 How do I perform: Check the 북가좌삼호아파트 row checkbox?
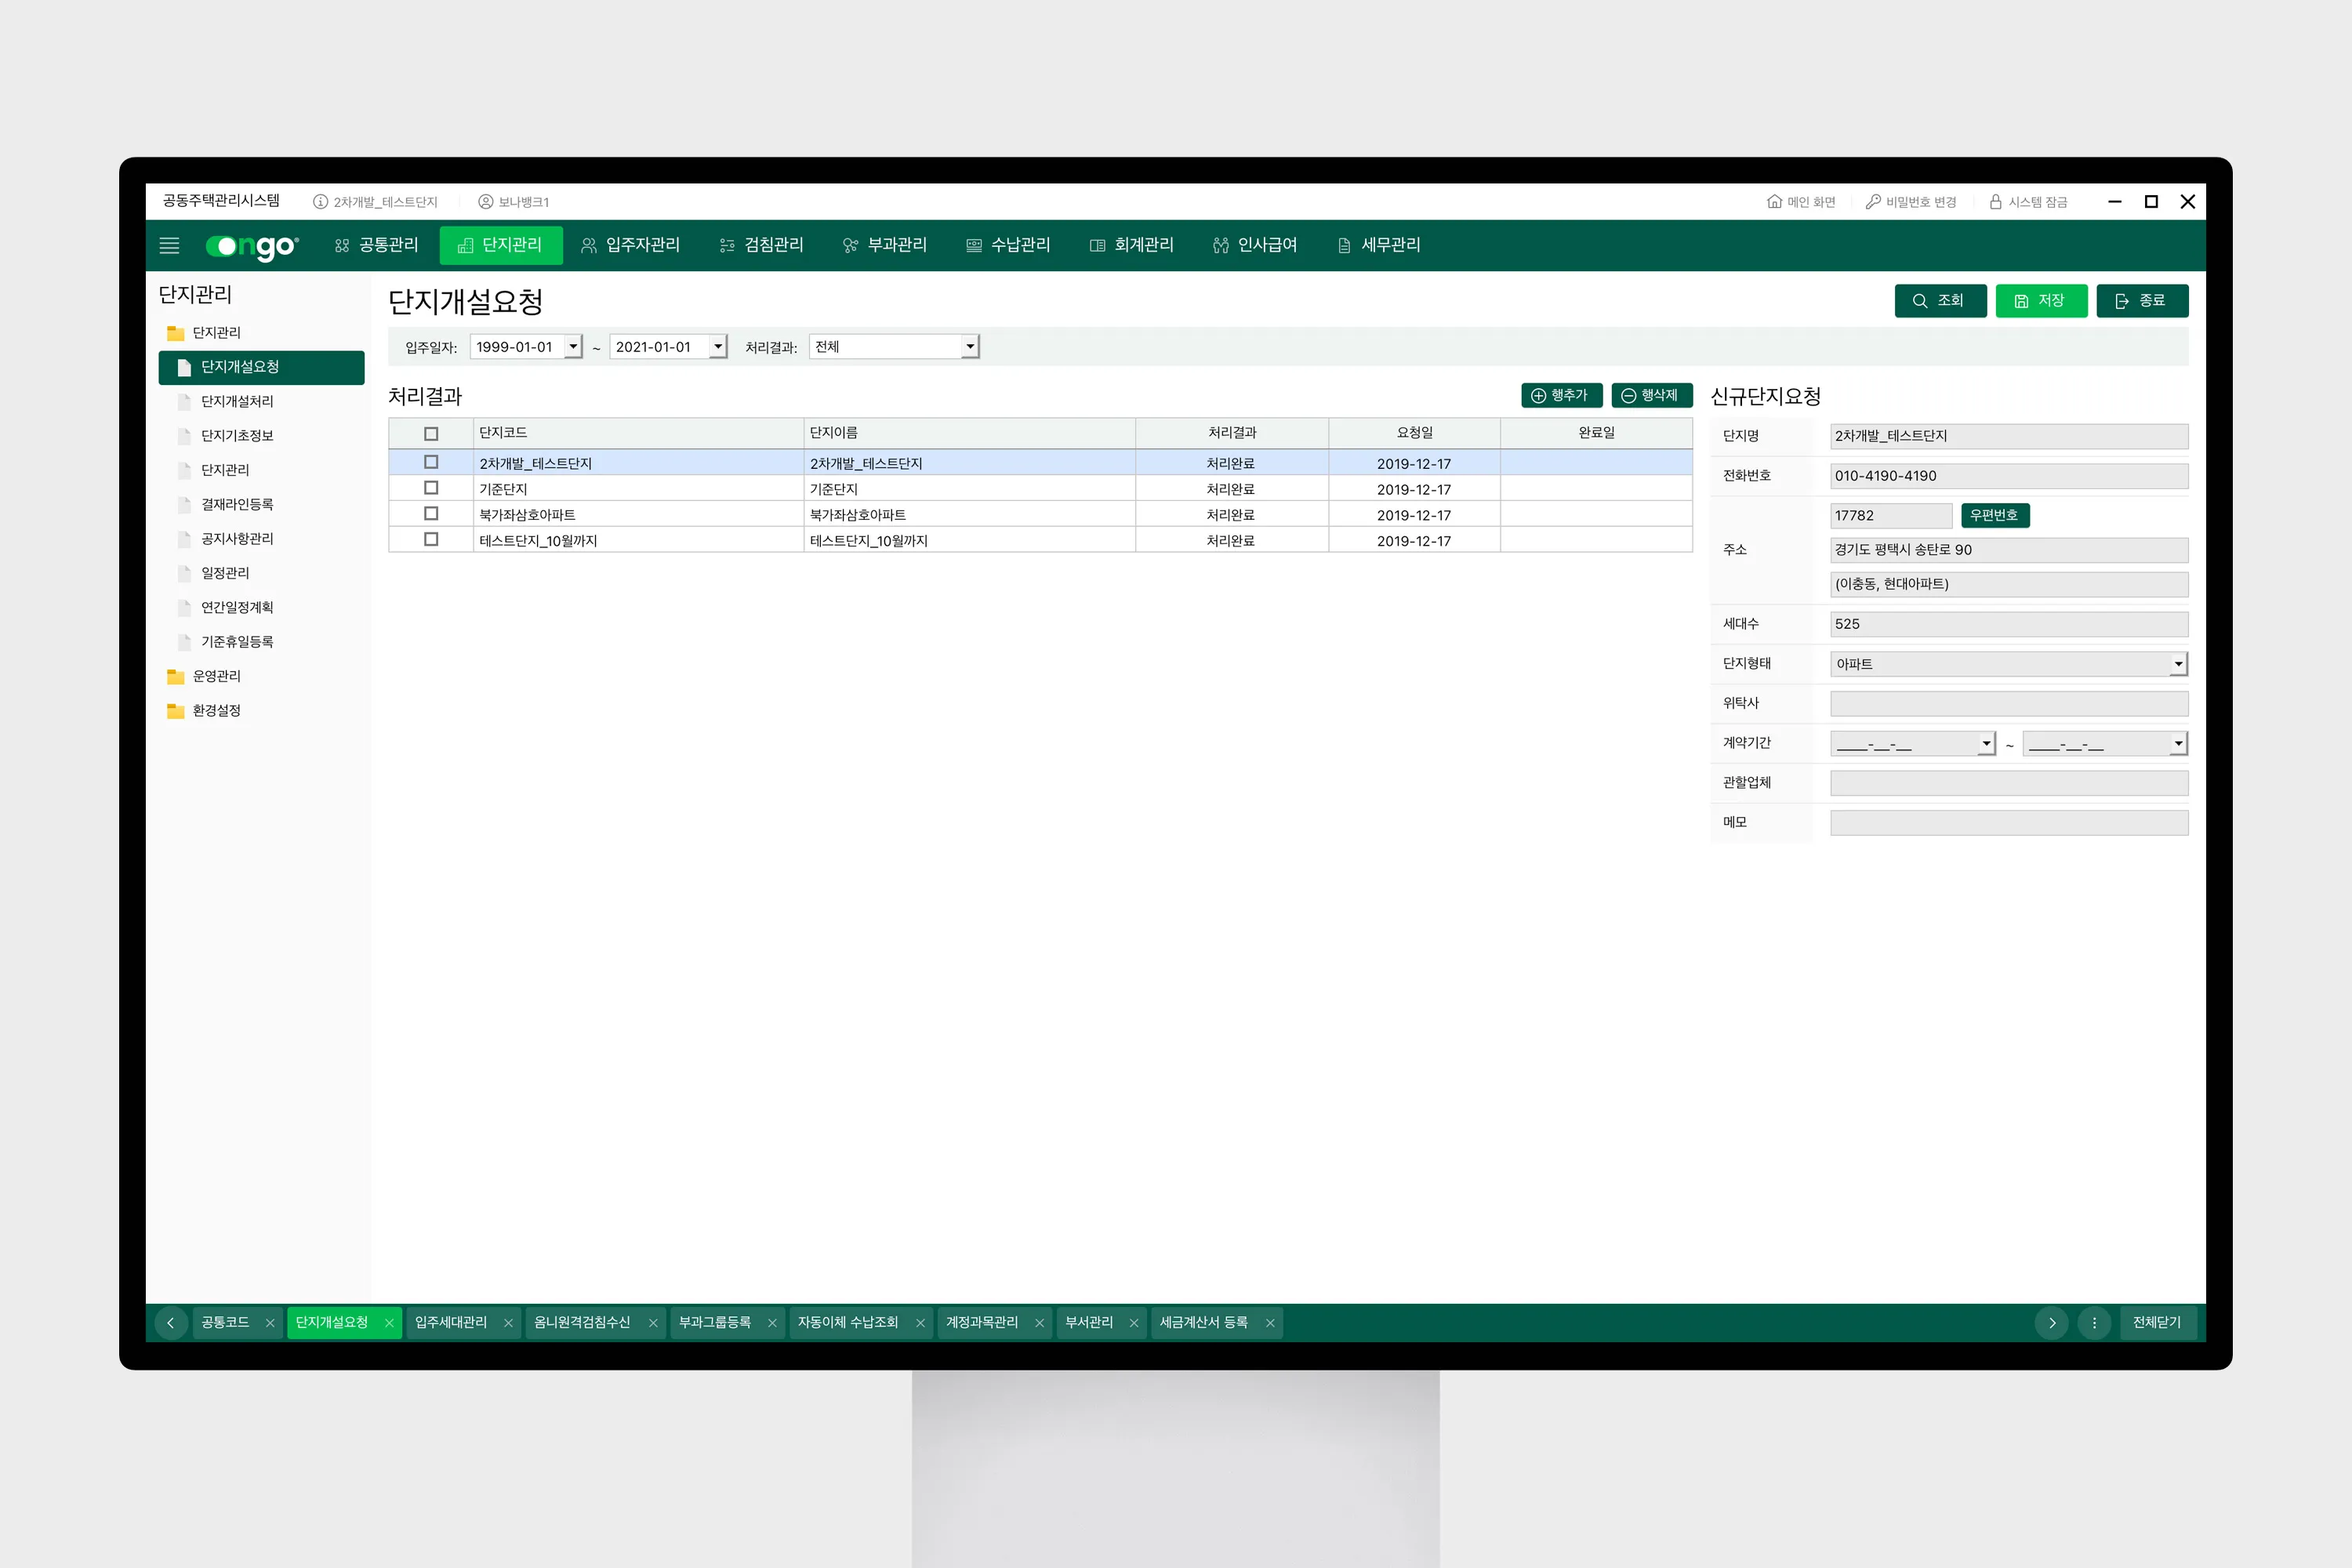point(431,514)
